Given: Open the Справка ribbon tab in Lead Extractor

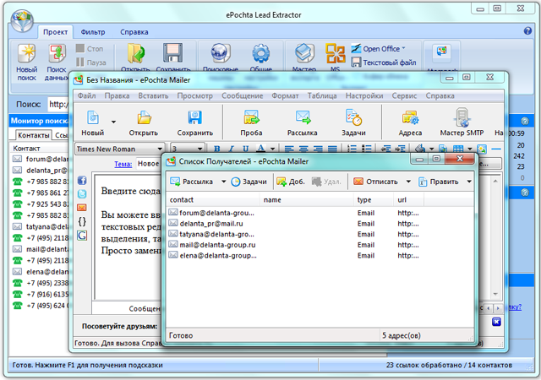Looking at the screenshot, I should (134, 32).
